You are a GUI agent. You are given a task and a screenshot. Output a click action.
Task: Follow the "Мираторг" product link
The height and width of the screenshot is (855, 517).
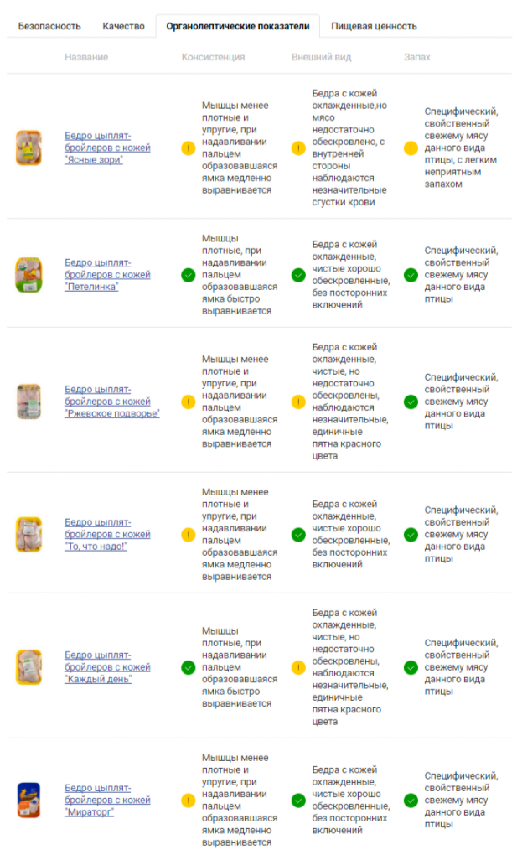[x=107, y=801]
